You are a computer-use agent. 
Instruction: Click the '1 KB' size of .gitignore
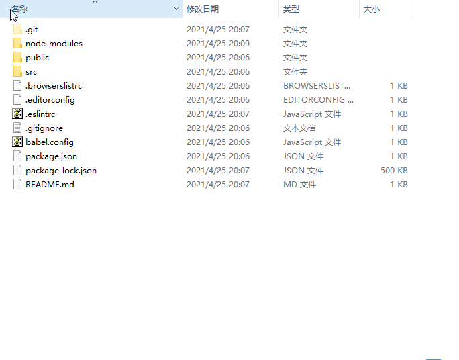tap(399, 128)
